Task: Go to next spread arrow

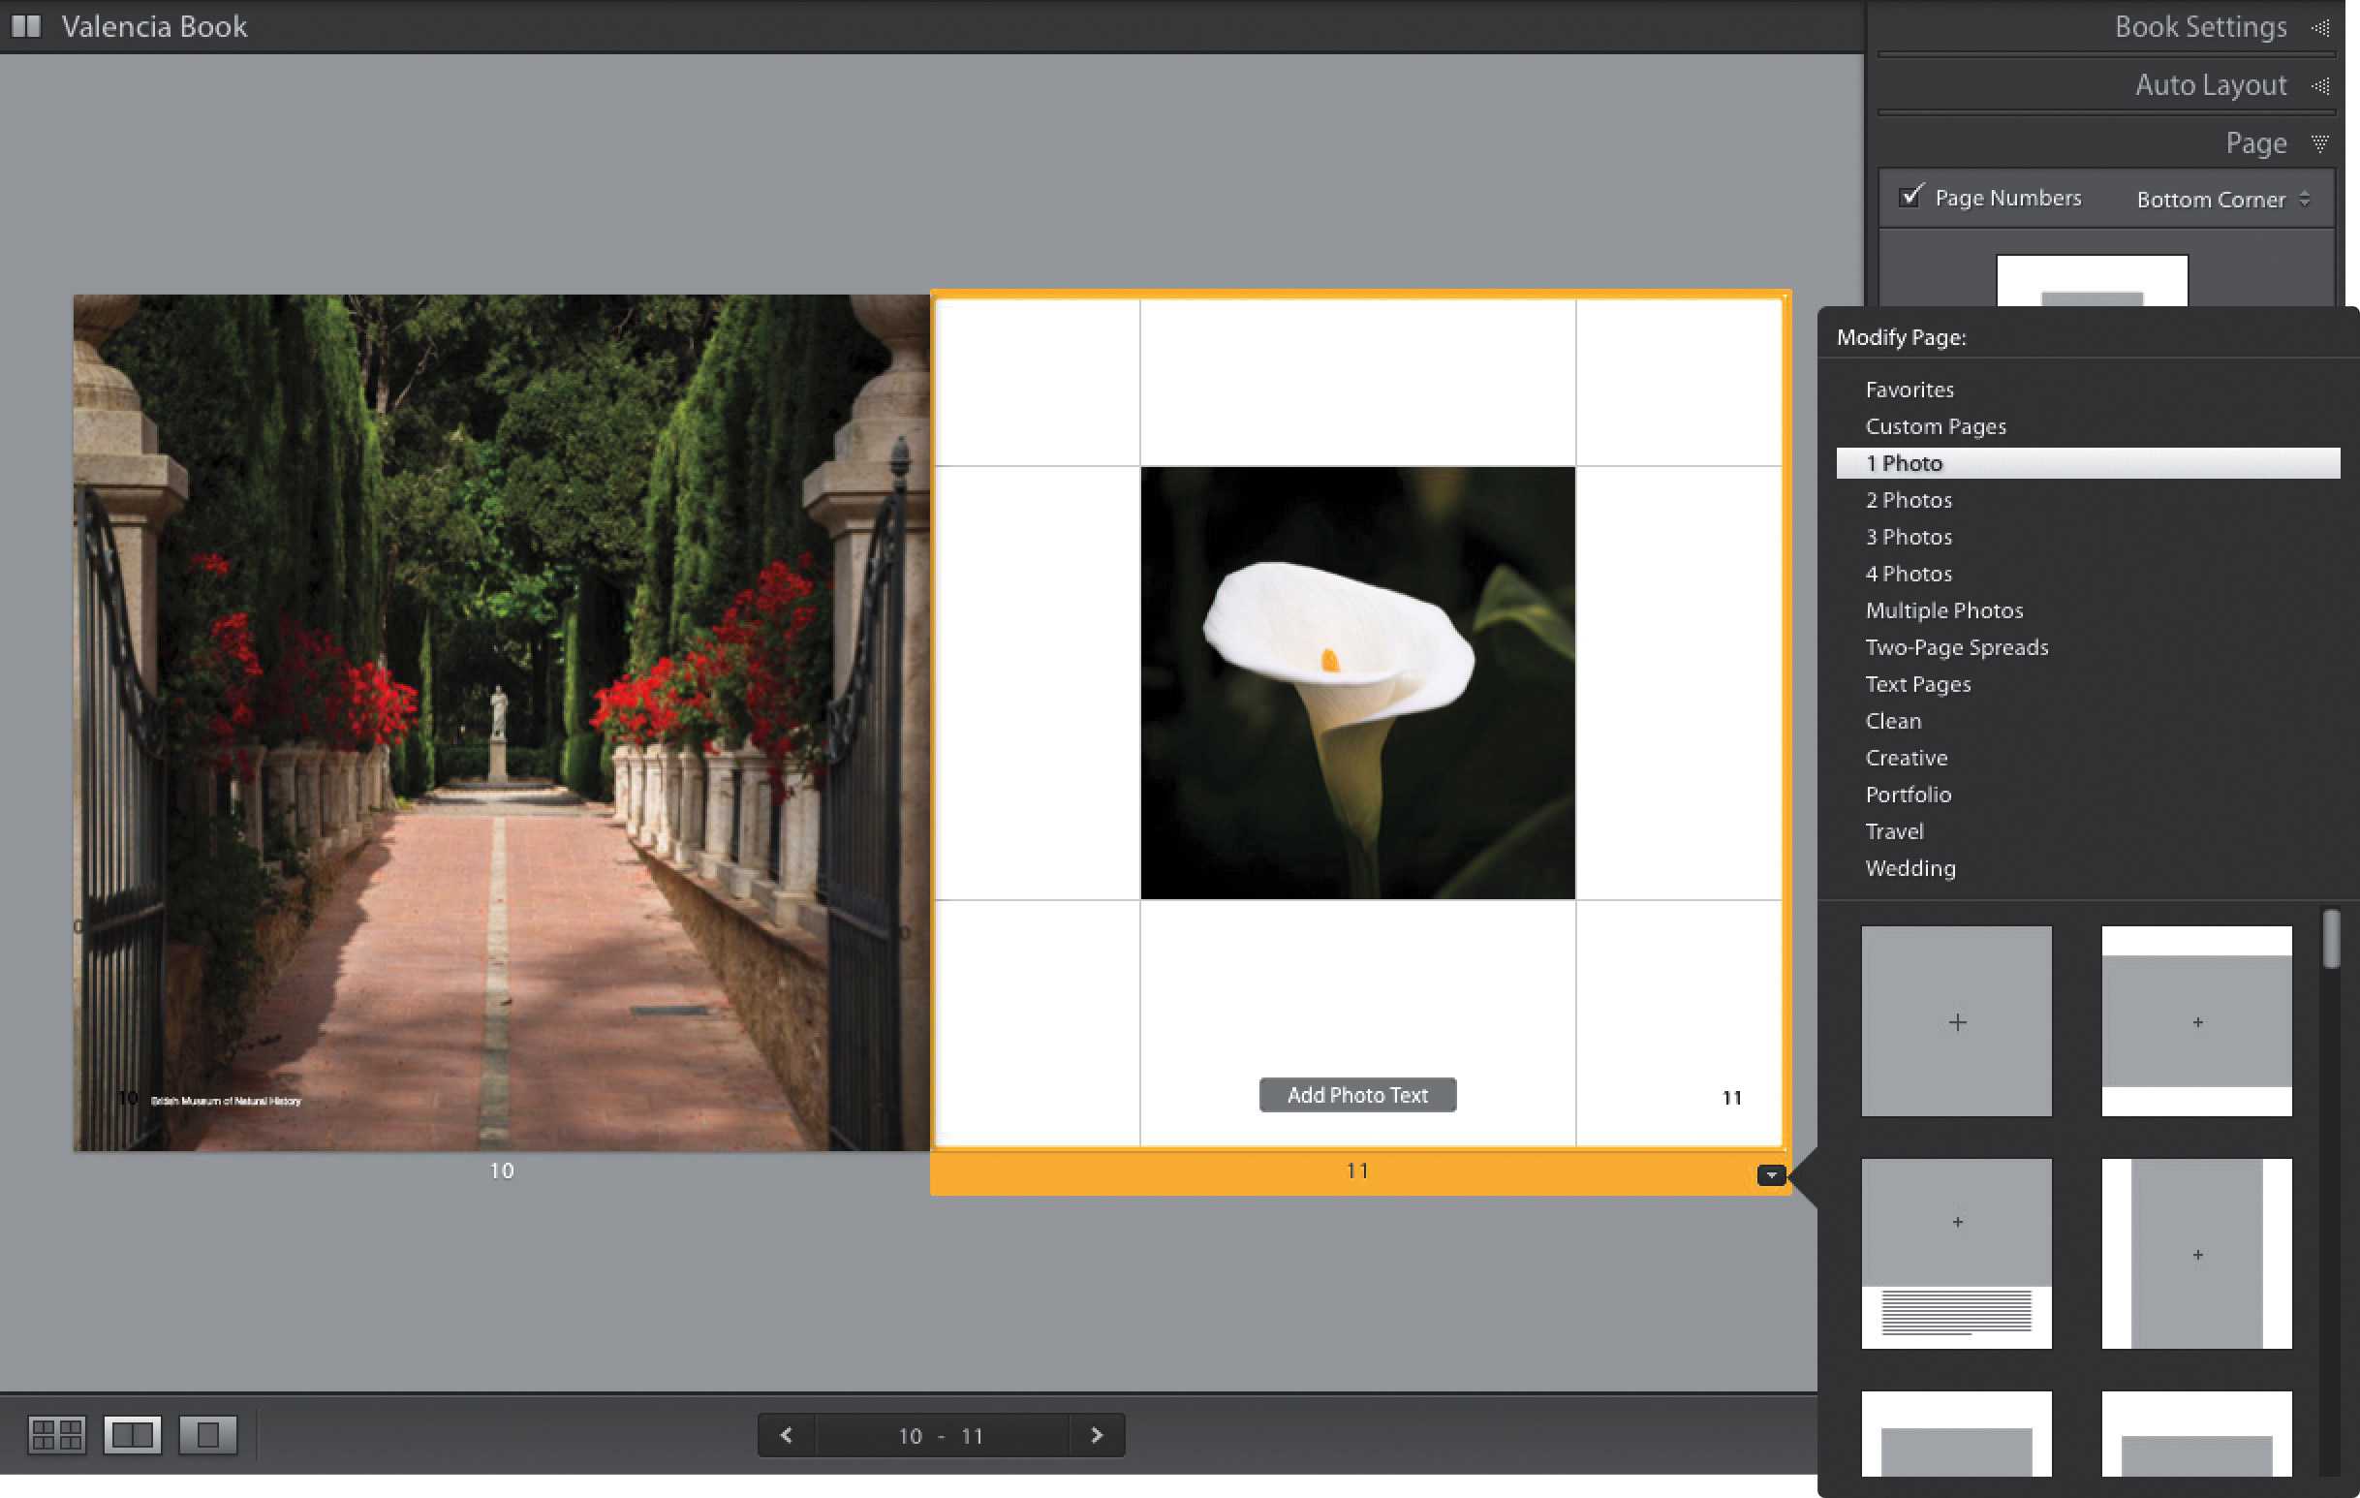Action: tap(1097, 1435)
